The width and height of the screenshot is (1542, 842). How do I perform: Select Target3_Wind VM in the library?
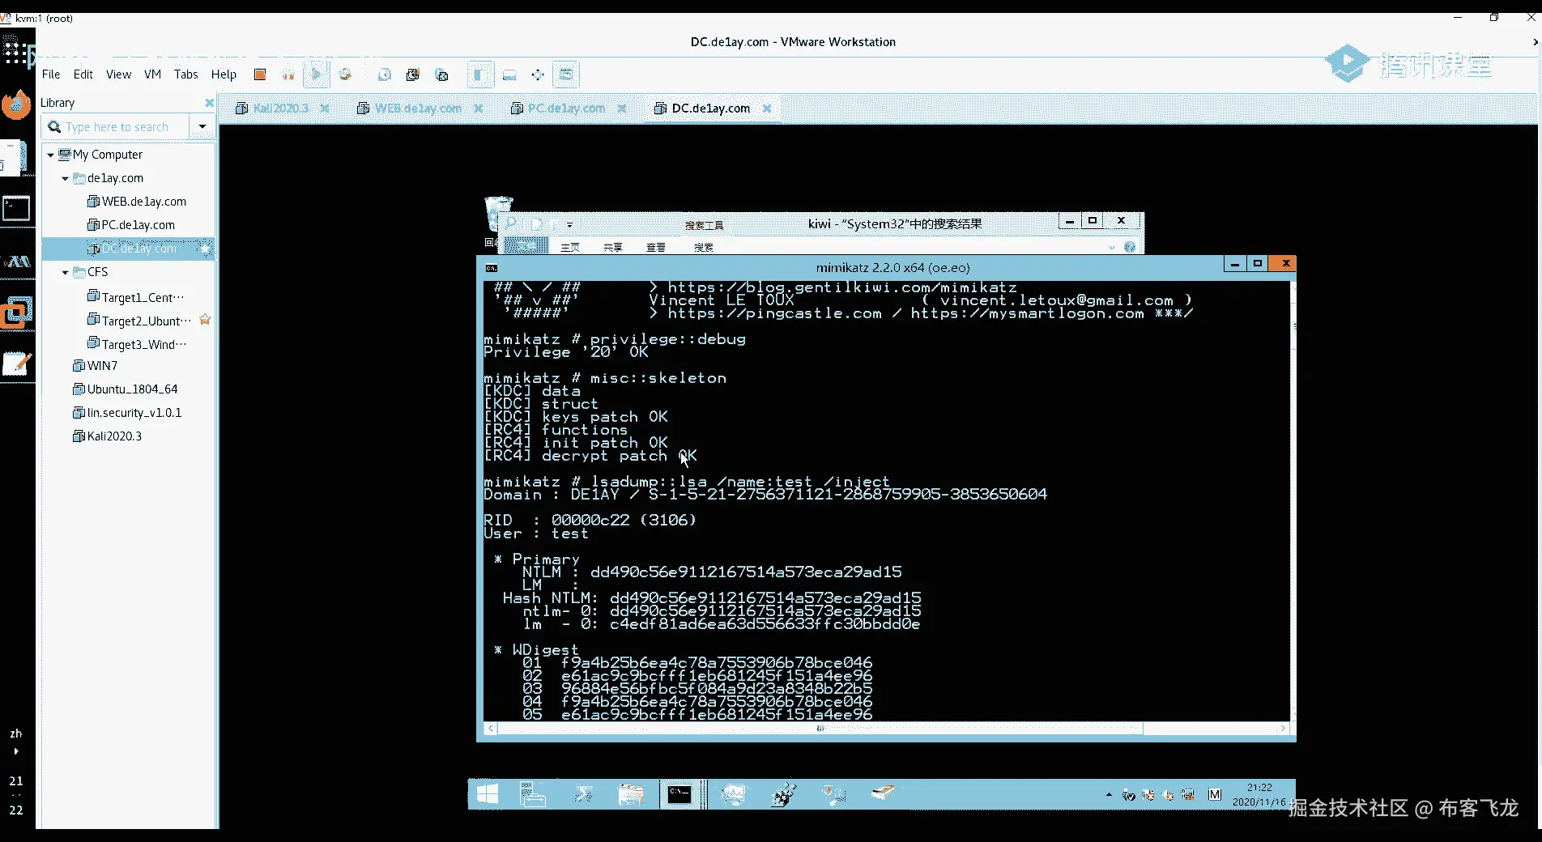[x=136, y=344]
